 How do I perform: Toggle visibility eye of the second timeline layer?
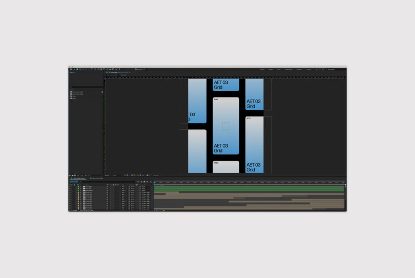[x=70, y=189]
